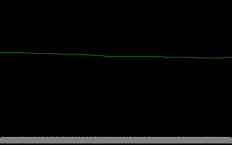The height and width of the screenshot is (145, 232).
Task: Click the rightmost end of the yellow line
Action: (x=230, y=137)
